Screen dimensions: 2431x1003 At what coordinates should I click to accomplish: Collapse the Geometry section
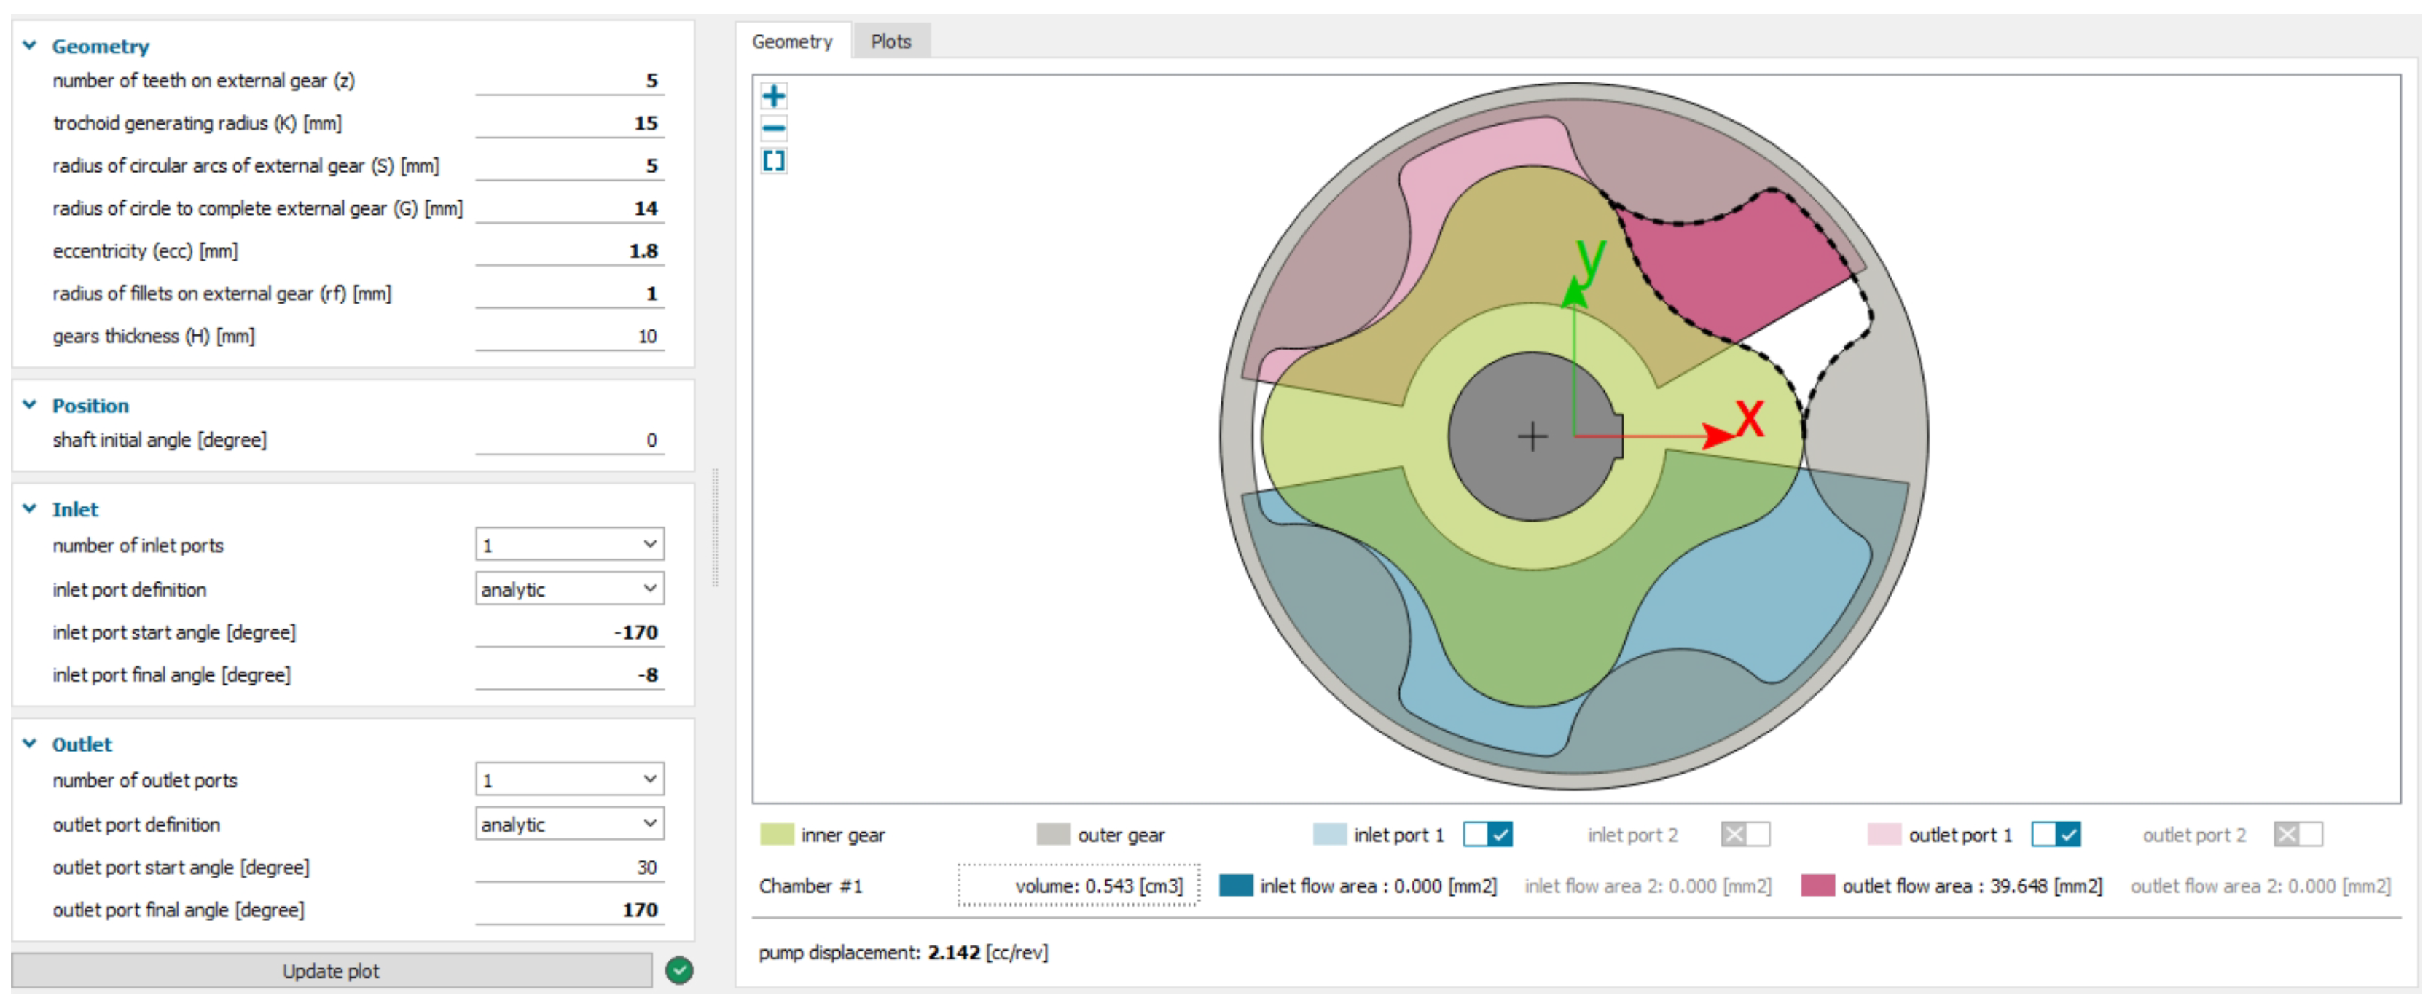[30, 45]
